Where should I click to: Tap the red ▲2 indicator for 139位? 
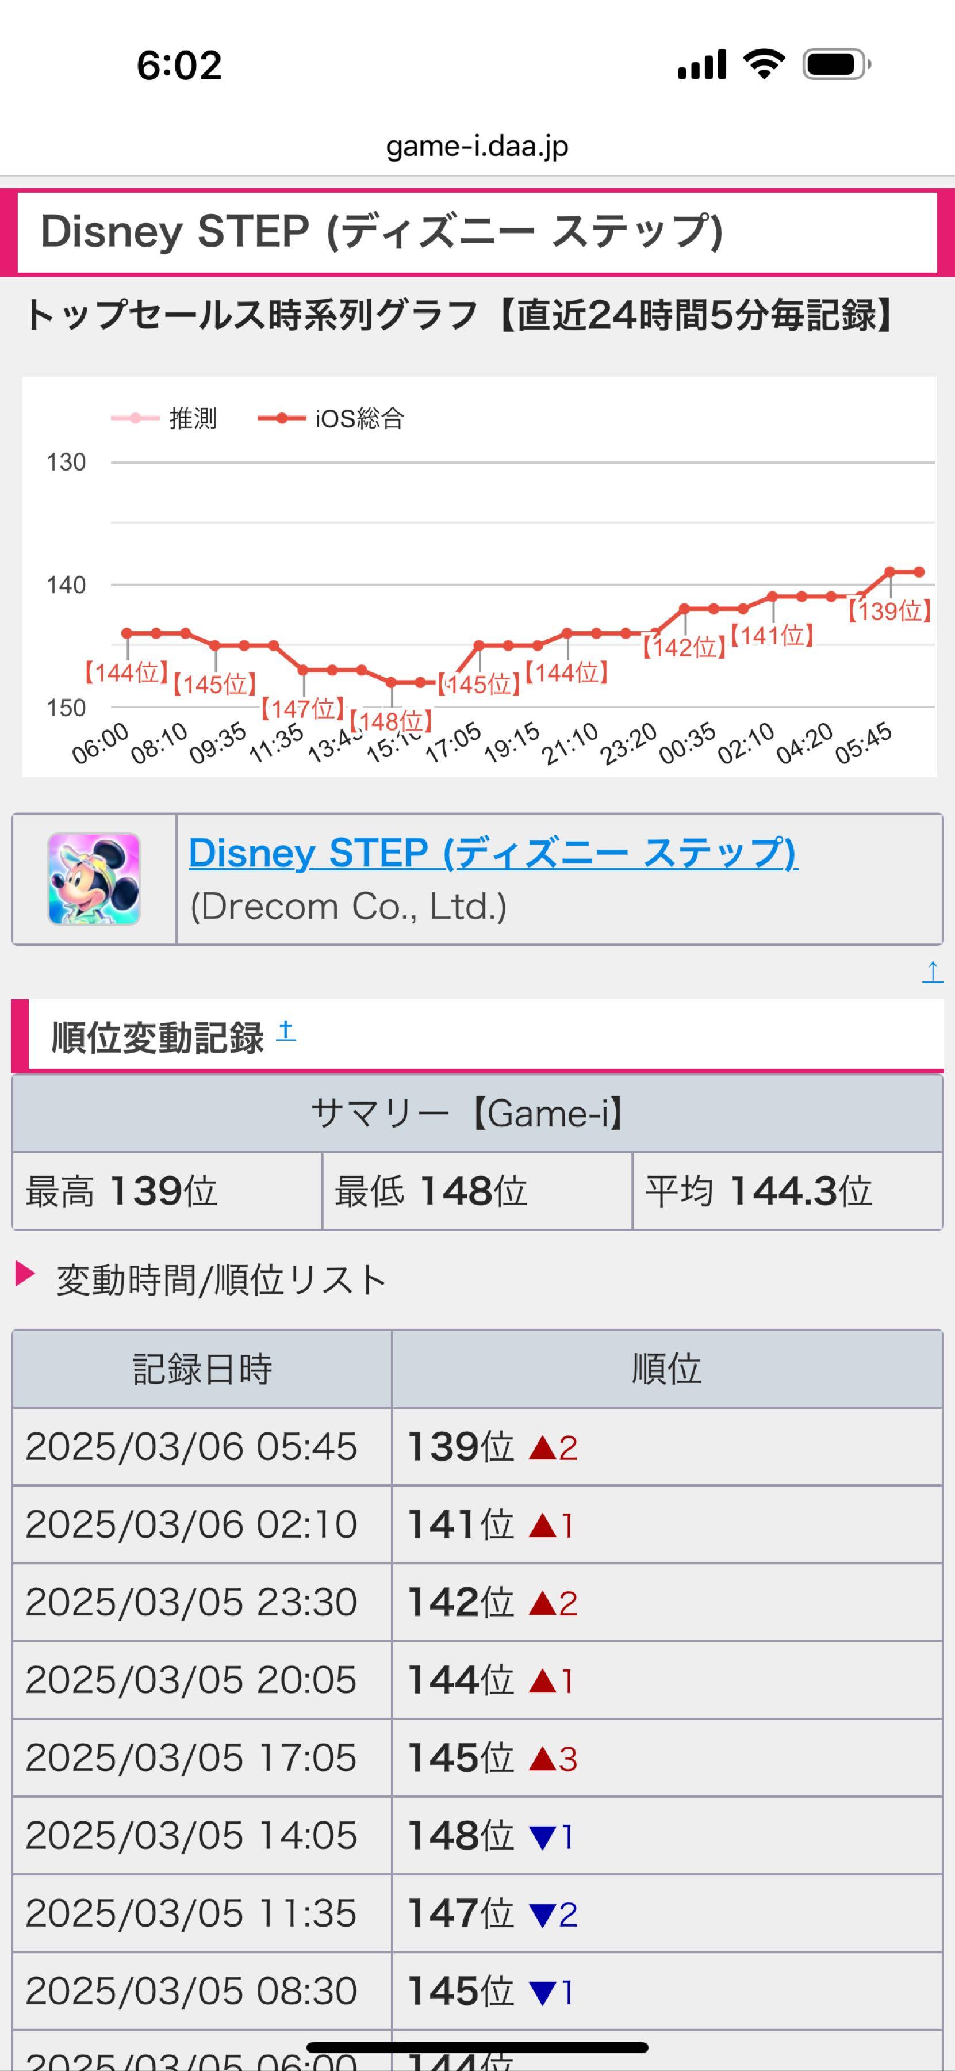pyautogui.click(x=554, y=1448)
